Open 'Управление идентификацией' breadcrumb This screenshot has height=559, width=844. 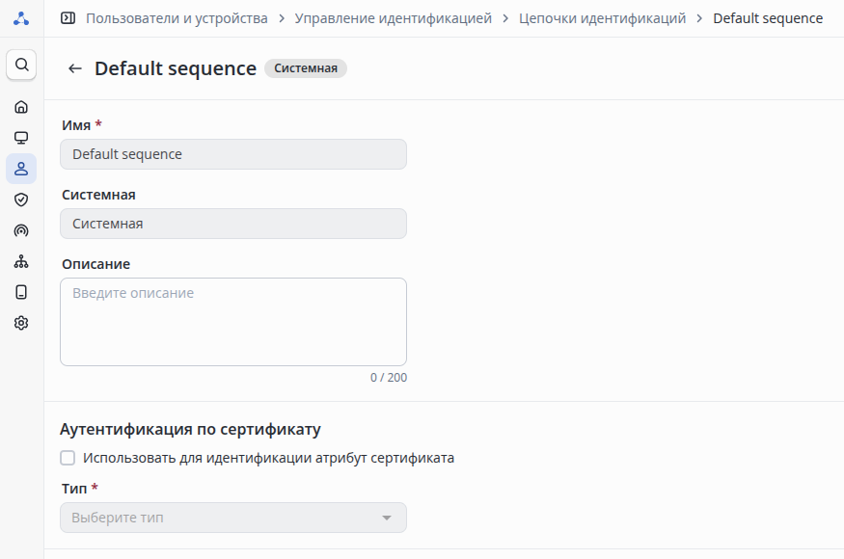(393, 18)
